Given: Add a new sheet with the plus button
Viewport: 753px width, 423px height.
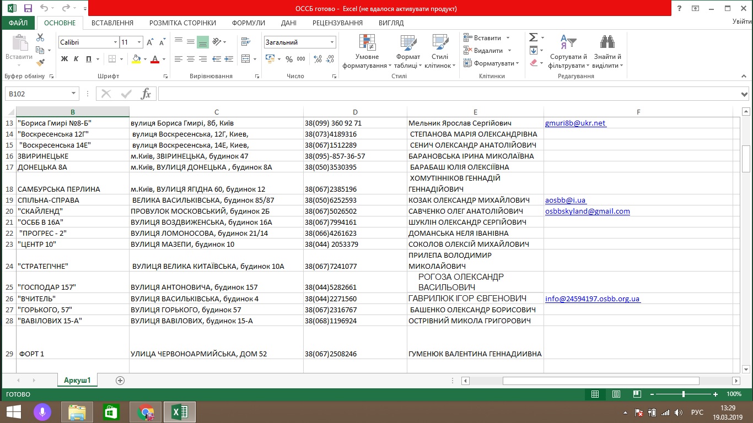Looking at the screenshot, I should [120, 381].
